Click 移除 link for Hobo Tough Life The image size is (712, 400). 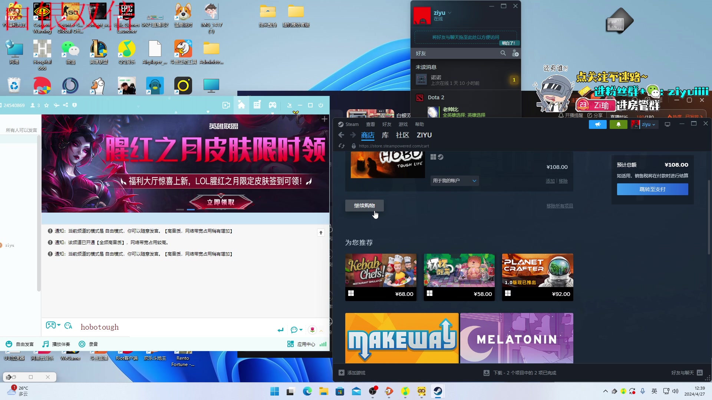pyautogui.click(x=563, y=181)
